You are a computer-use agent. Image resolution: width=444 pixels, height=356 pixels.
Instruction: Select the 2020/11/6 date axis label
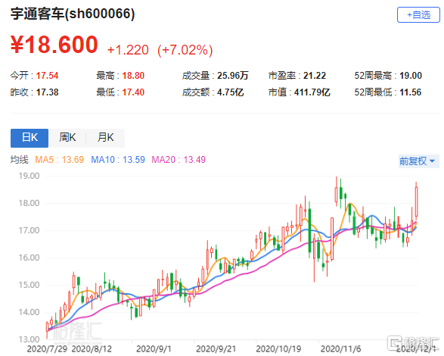pos(340,349)
